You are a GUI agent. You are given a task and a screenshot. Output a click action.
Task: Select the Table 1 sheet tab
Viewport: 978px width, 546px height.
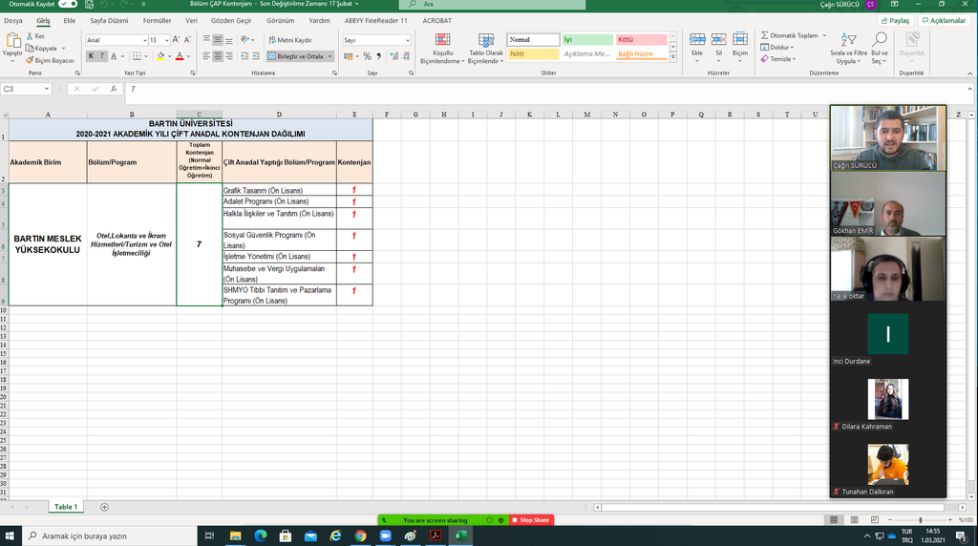tap(66, 507)
